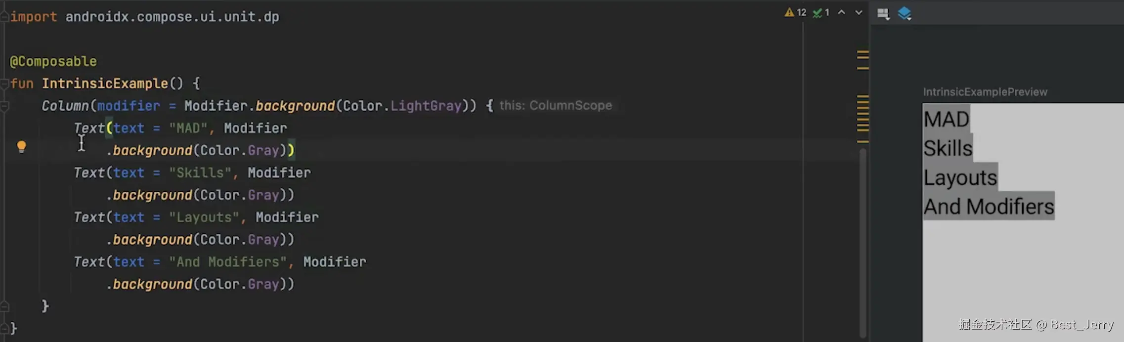This screenshot has height=342, width=1124.
Task: Click the ColumnScope inlay hint
Action: click(555, 106)
